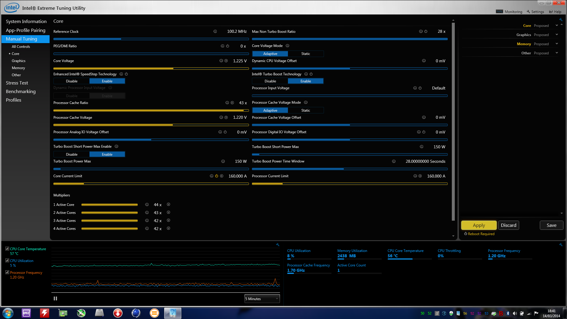Click the Core Current Limit slider bar
This screenshot has width=567, height=319.
coord(151,184)
